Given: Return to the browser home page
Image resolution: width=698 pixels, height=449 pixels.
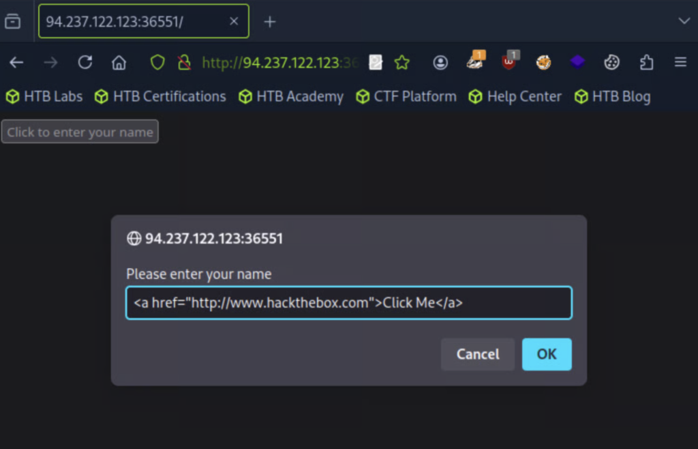Looking at the screenshot, I should pyautogui.click(x=119, y=62).
